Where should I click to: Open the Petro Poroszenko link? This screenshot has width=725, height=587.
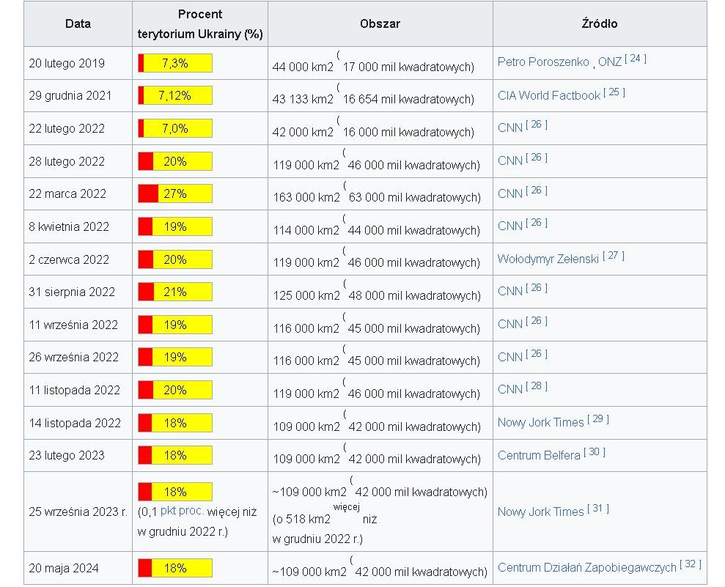(x=542, y=62)
